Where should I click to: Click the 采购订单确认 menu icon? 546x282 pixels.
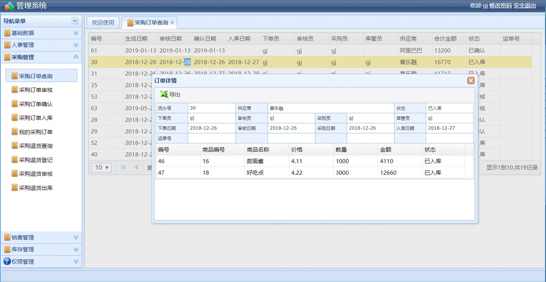click(x=15, y=104)
